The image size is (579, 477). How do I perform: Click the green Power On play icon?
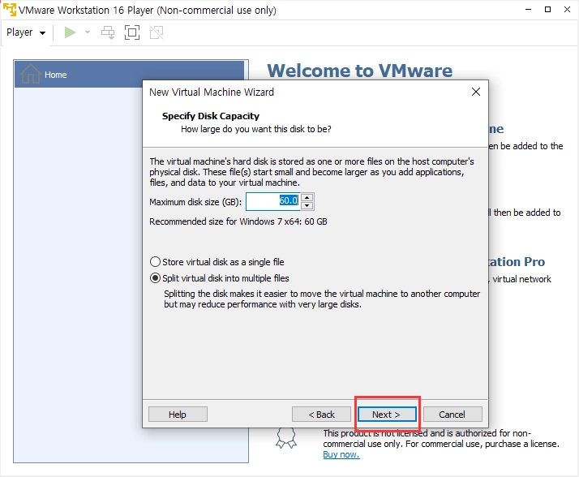pyautogui.click(x=71, y=32)
